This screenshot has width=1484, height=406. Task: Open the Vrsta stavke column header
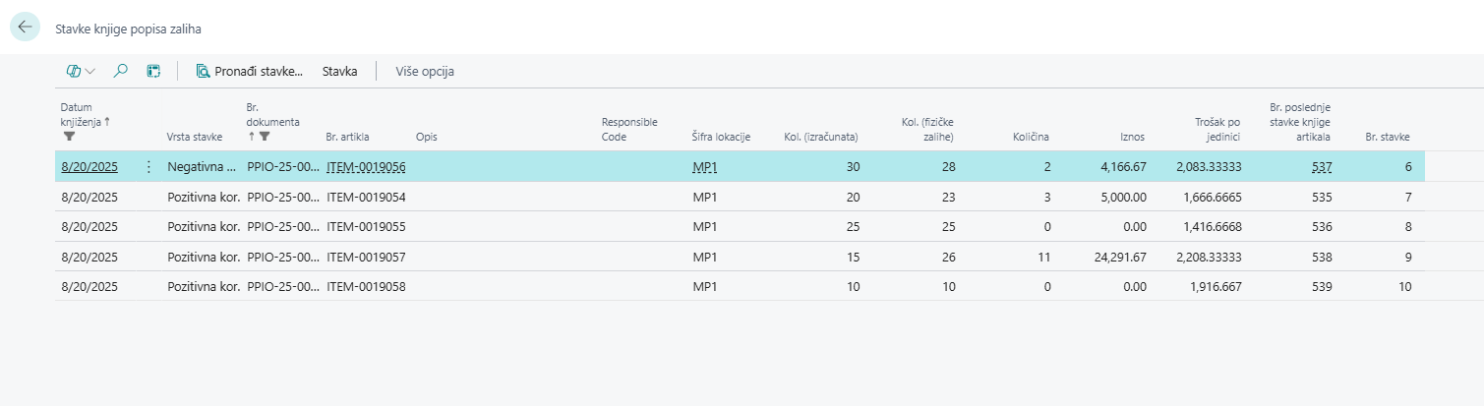tap(195, 137)
